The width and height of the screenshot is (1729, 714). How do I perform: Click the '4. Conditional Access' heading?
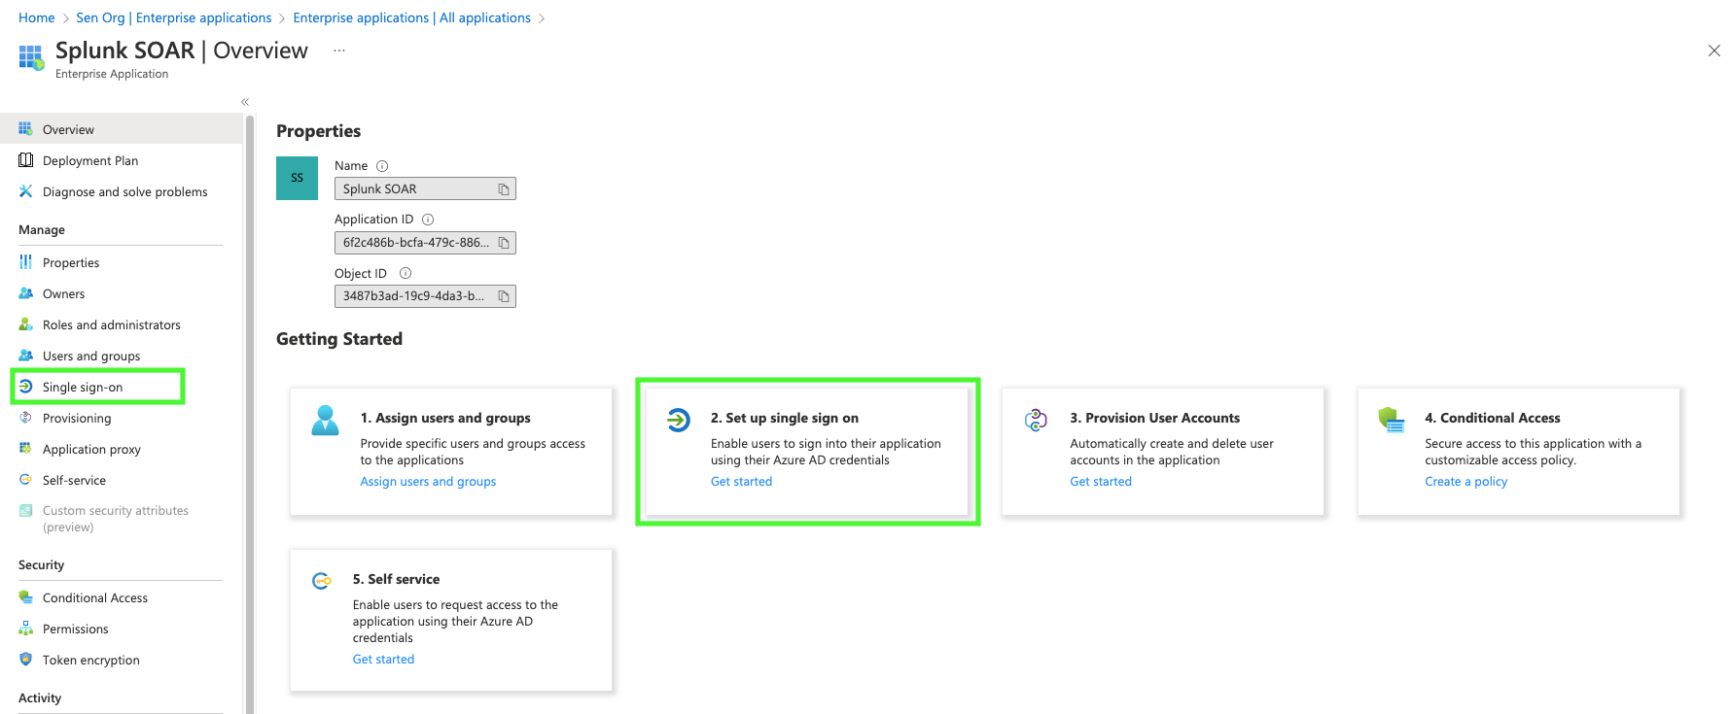[x=1493, y=418]
